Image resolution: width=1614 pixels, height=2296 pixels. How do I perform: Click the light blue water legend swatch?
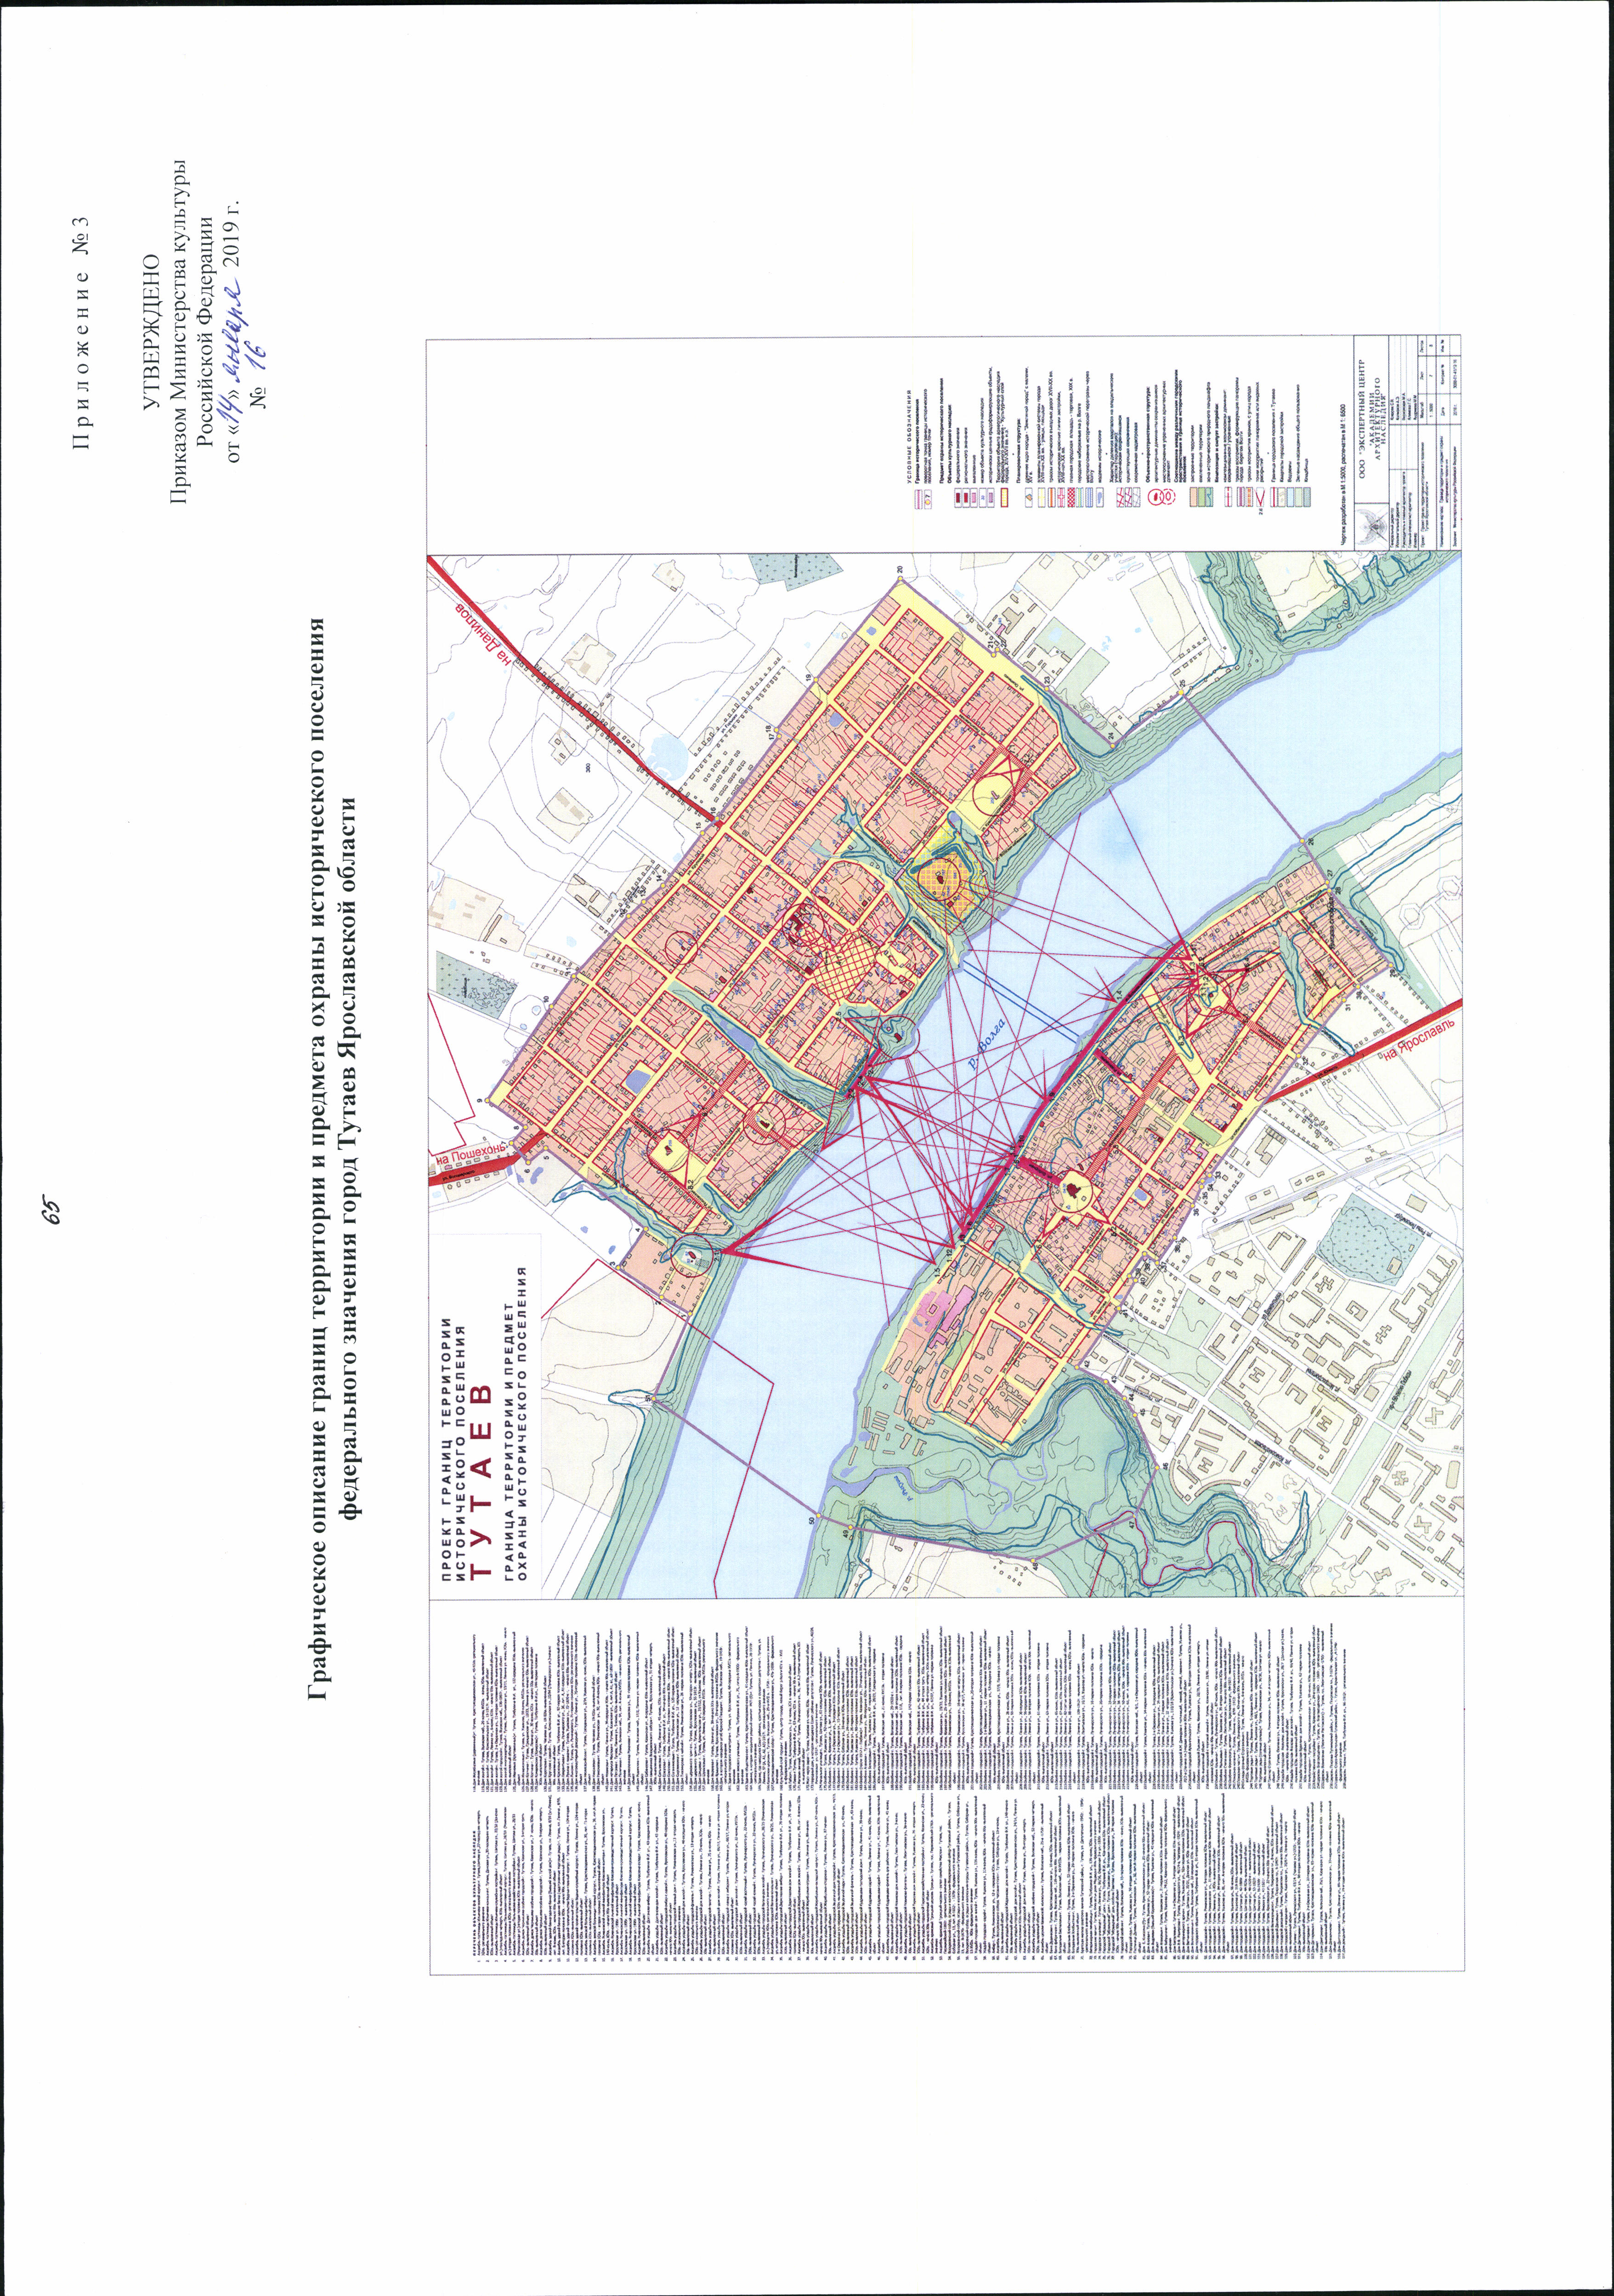tap(1290, 496)
